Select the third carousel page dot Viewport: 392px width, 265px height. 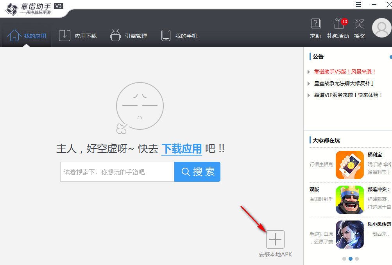click(x=357, y=258)
